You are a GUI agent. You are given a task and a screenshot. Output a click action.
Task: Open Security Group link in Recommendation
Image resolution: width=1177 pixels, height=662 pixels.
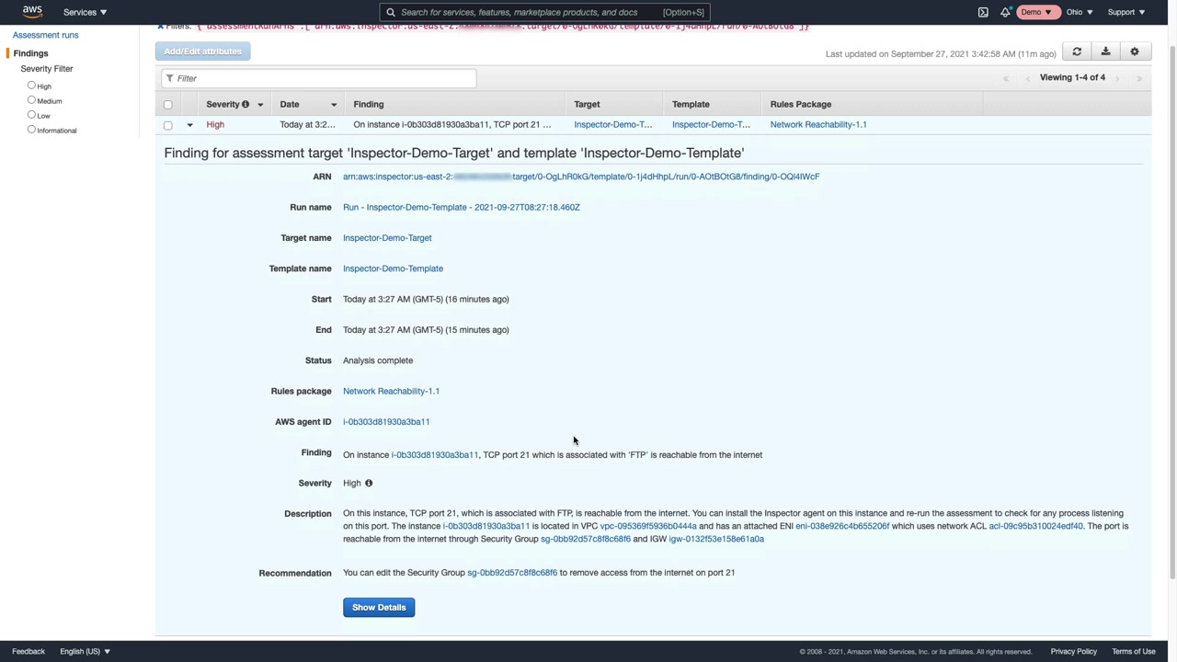512,573
